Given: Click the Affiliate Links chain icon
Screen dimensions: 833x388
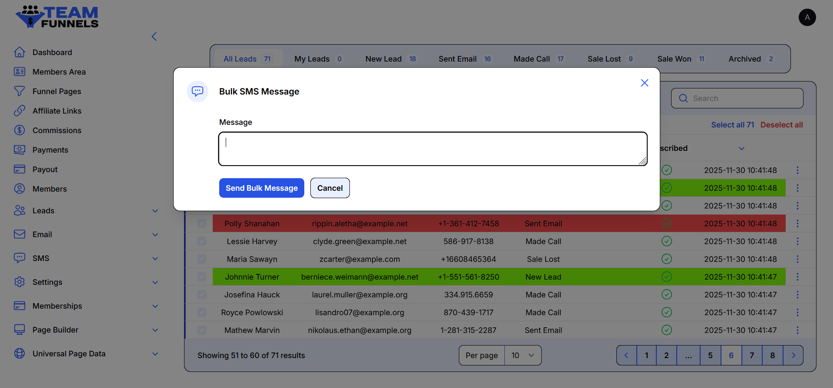Looking at the screenshot, I should coord(20,111).
